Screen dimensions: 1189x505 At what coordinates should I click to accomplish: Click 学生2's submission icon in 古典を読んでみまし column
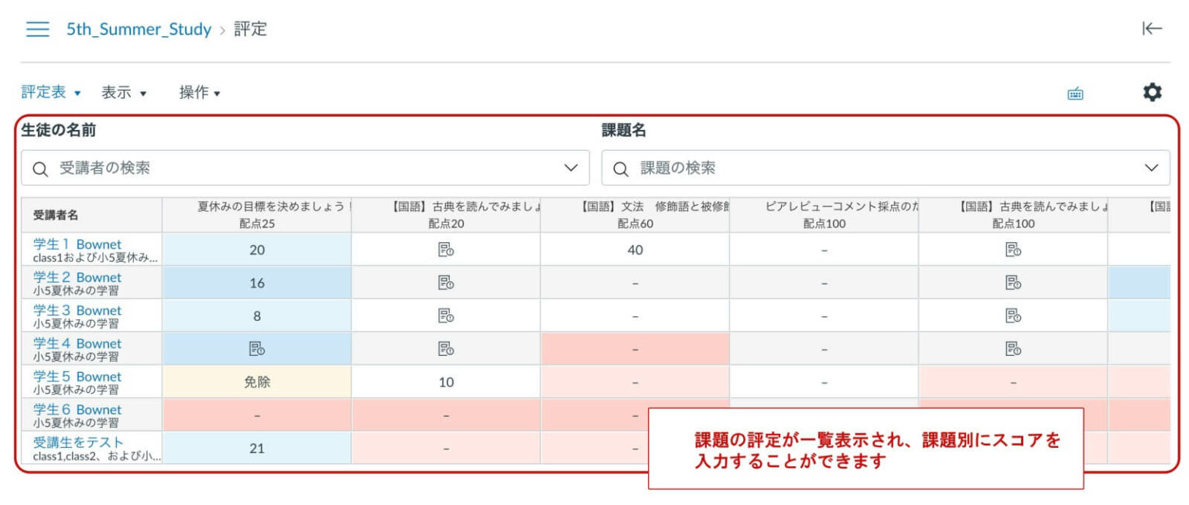point(445,282)
